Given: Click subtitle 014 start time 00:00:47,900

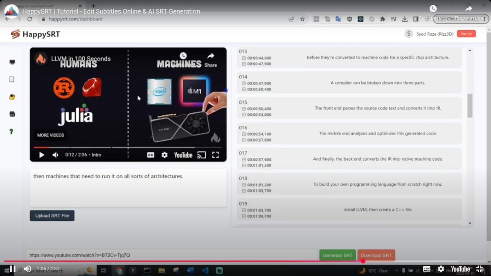Looking at the screenshot, I should (x=259, y=83).
